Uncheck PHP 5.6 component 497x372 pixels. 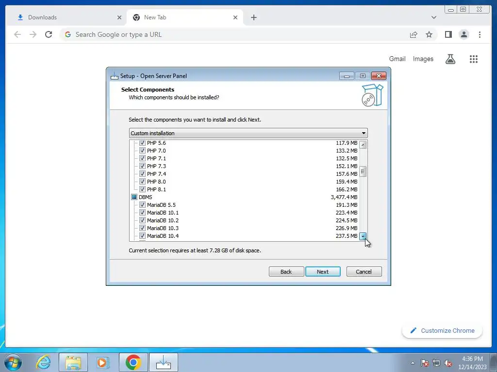[142, 143]
